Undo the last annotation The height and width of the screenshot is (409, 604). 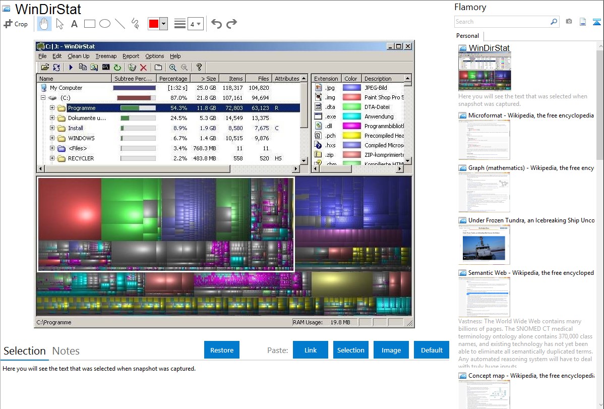(x=216, y=24)
